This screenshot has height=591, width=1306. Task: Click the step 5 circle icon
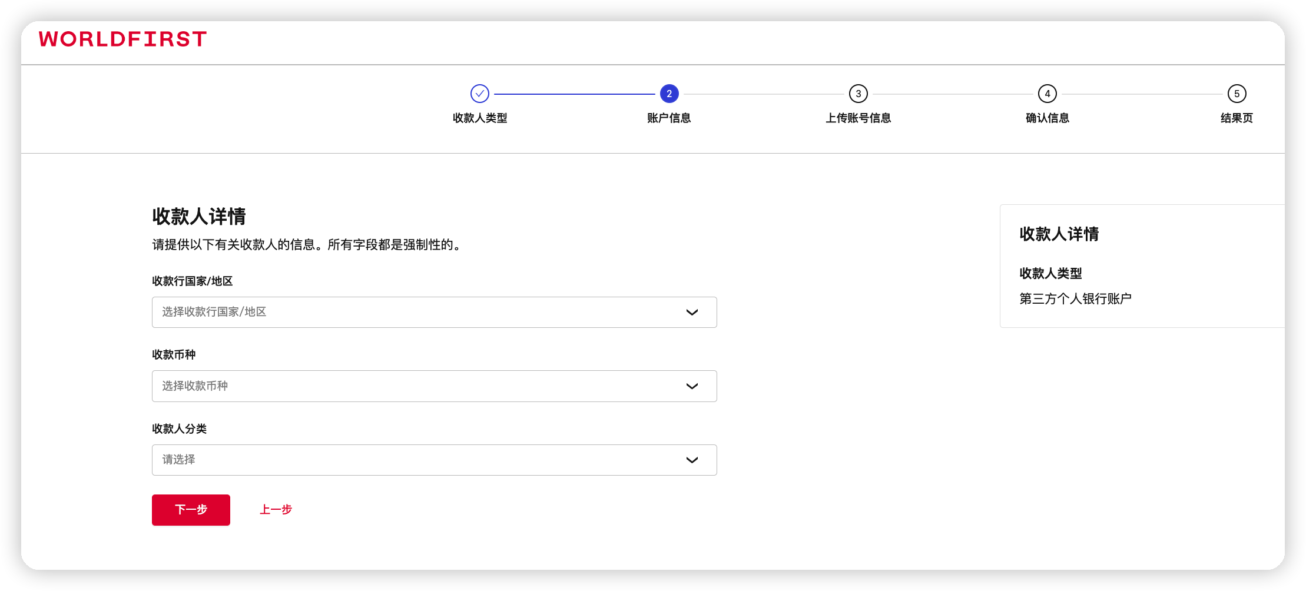[1237, 94]
